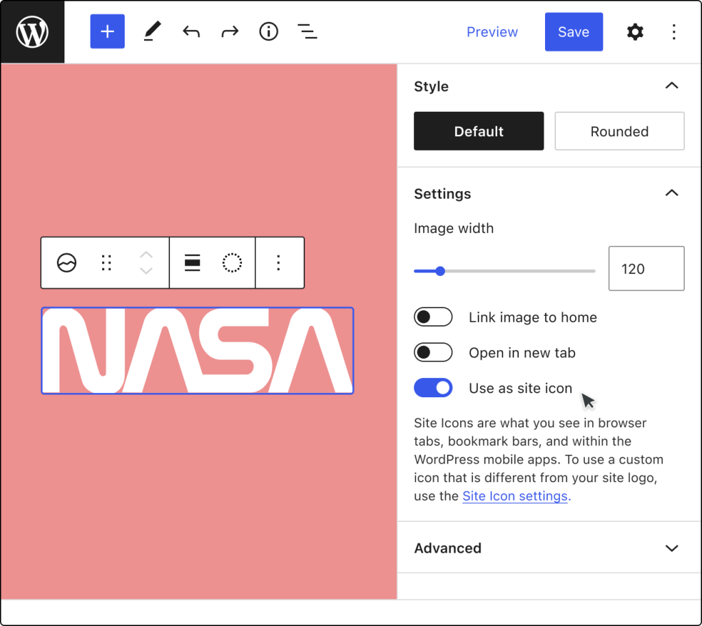Image resolution: width=702 pixels, height=626 pixels.
Task: Undo the last change
Action: tap(191, 32)
